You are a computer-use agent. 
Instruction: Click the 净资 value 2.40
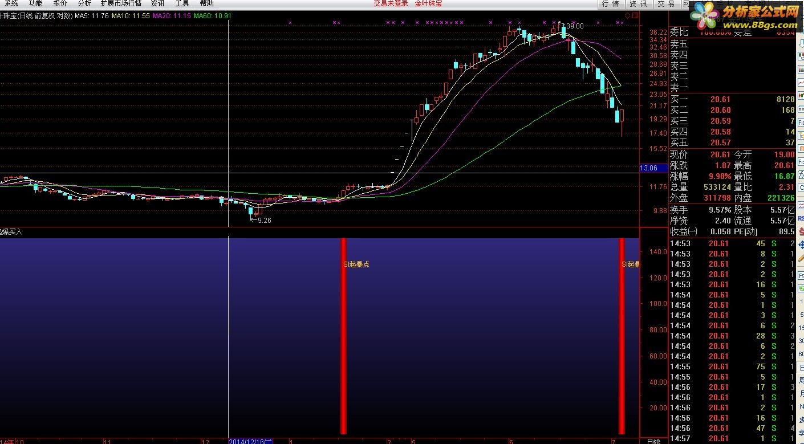722,221
